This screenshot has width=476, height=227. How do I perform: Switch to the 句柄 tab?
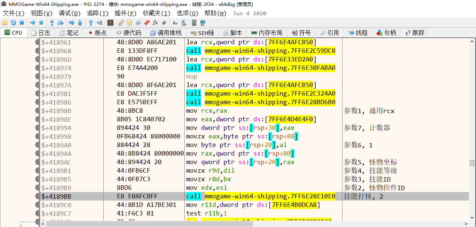pos(386,33)
